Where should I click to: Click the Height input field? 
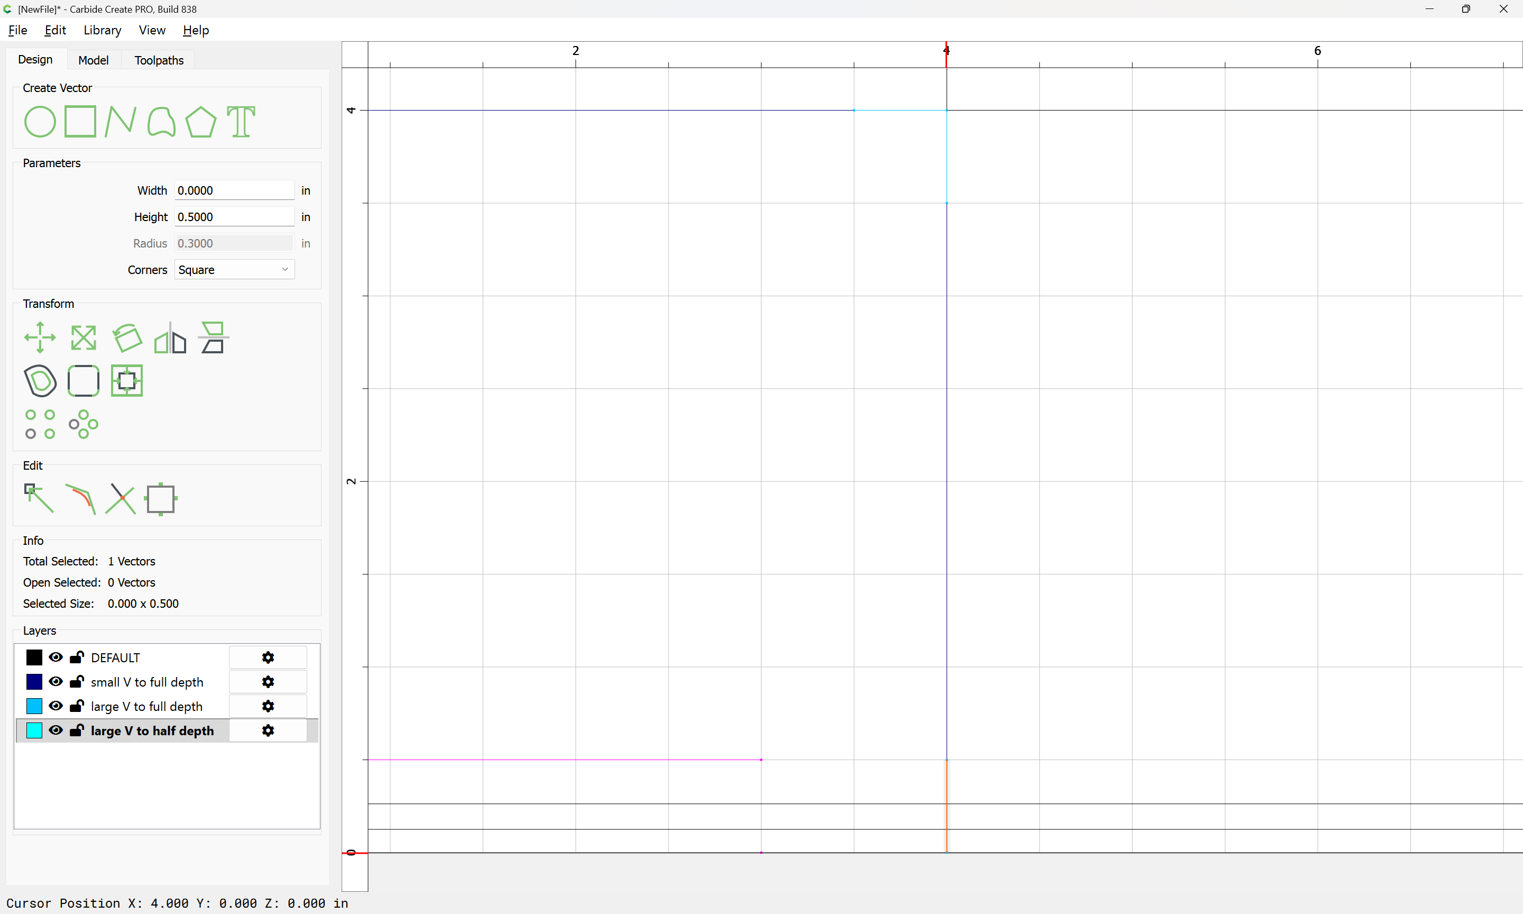(x=234, y=217)
